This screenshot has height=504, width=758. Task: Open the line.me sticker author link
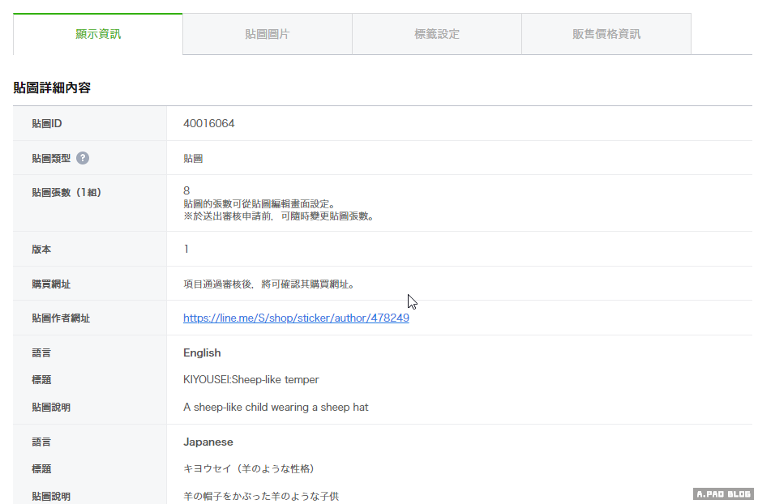click(296, 318)
